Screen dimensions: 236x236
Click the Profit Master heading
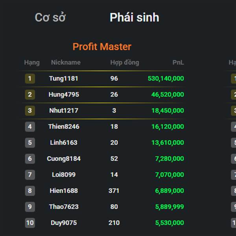point(102,47)
